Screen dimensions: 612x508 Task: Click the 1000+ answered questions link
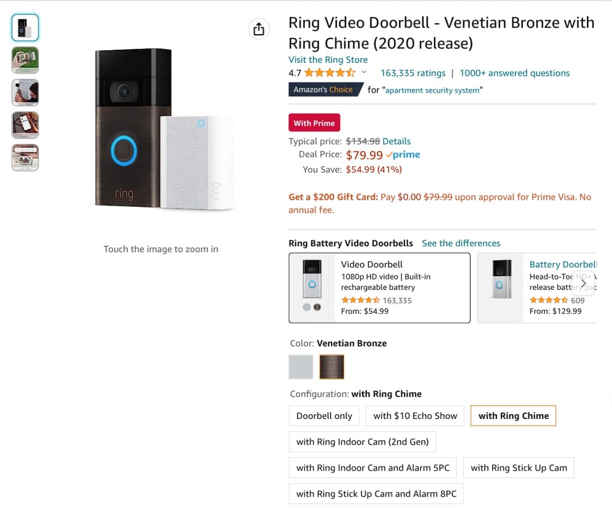tap(515, 73)
